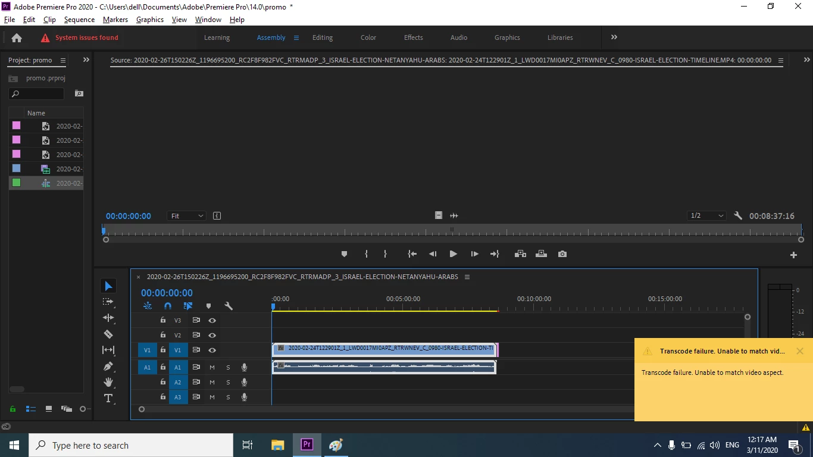This screenshot has height=457, width=813.
Task: Switch to the Effects workspace
Action: tap(414, 37)
